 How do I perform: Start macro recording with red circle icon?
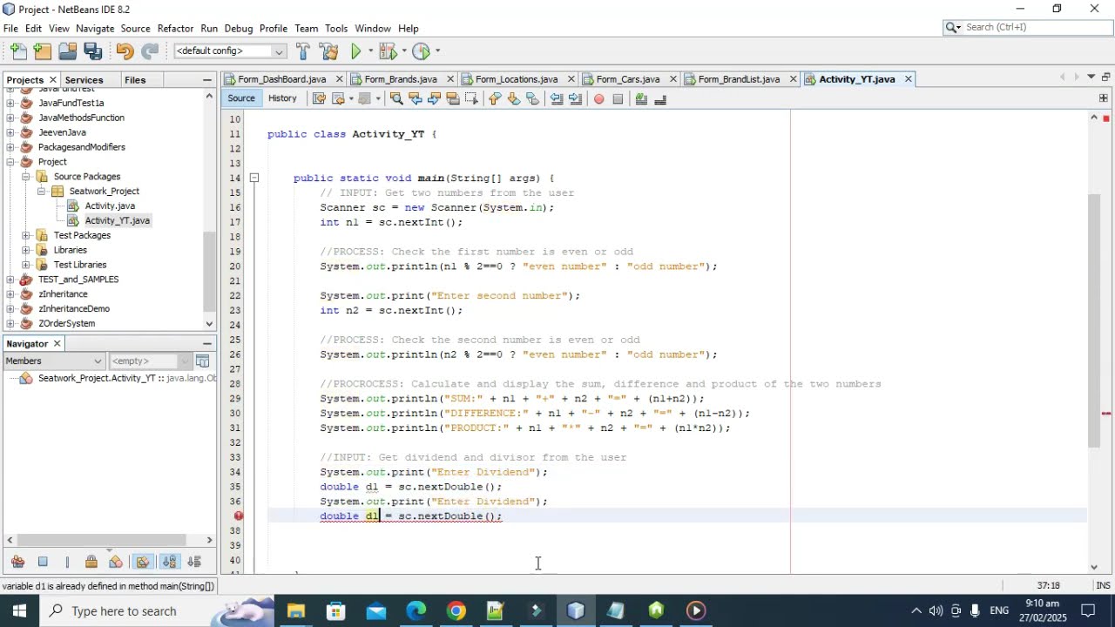[598, 98]
